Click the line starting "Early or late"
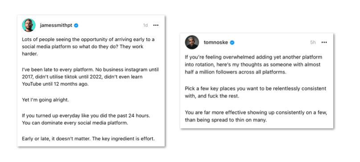 (x=89, y=138)
